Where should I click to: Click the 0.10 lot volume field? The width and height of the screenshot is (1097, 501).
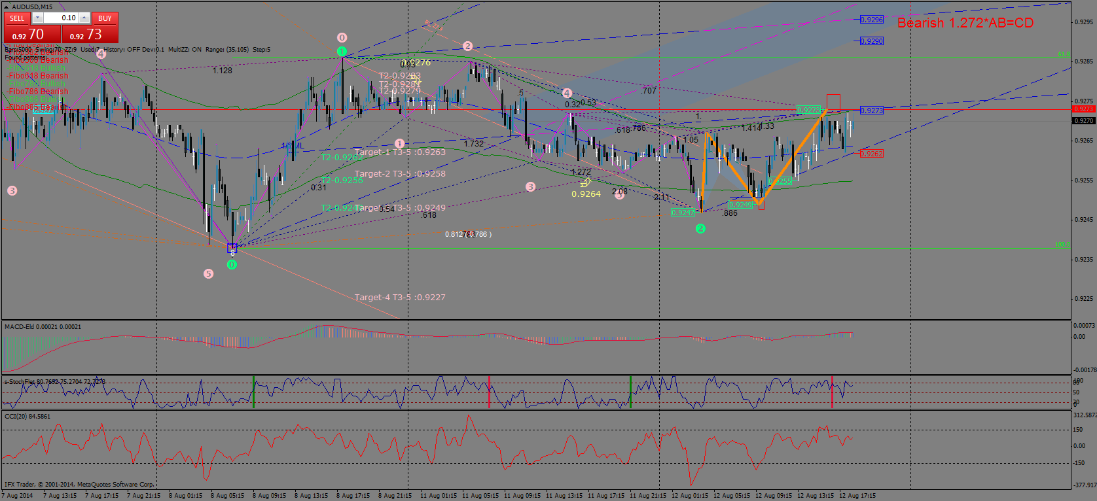pyautogui.click(x=61, y=18)
